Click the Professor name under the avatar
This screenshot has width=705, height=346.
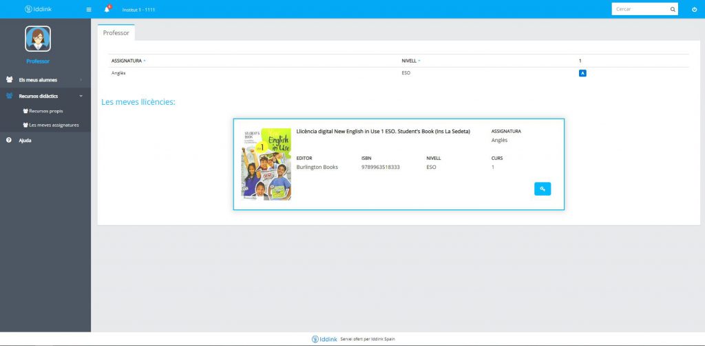click(x=38, y=61)
